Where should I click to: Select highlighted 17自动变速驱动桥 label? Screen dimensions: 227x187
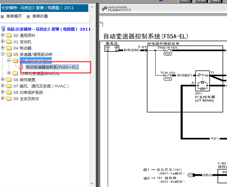(36, 60)
